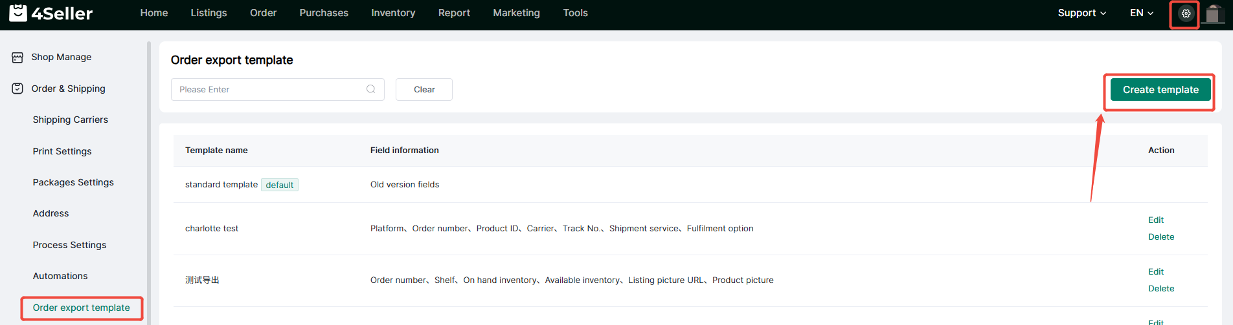Delete the charlotte test template
The image size is (1233, 325).
1160,237
